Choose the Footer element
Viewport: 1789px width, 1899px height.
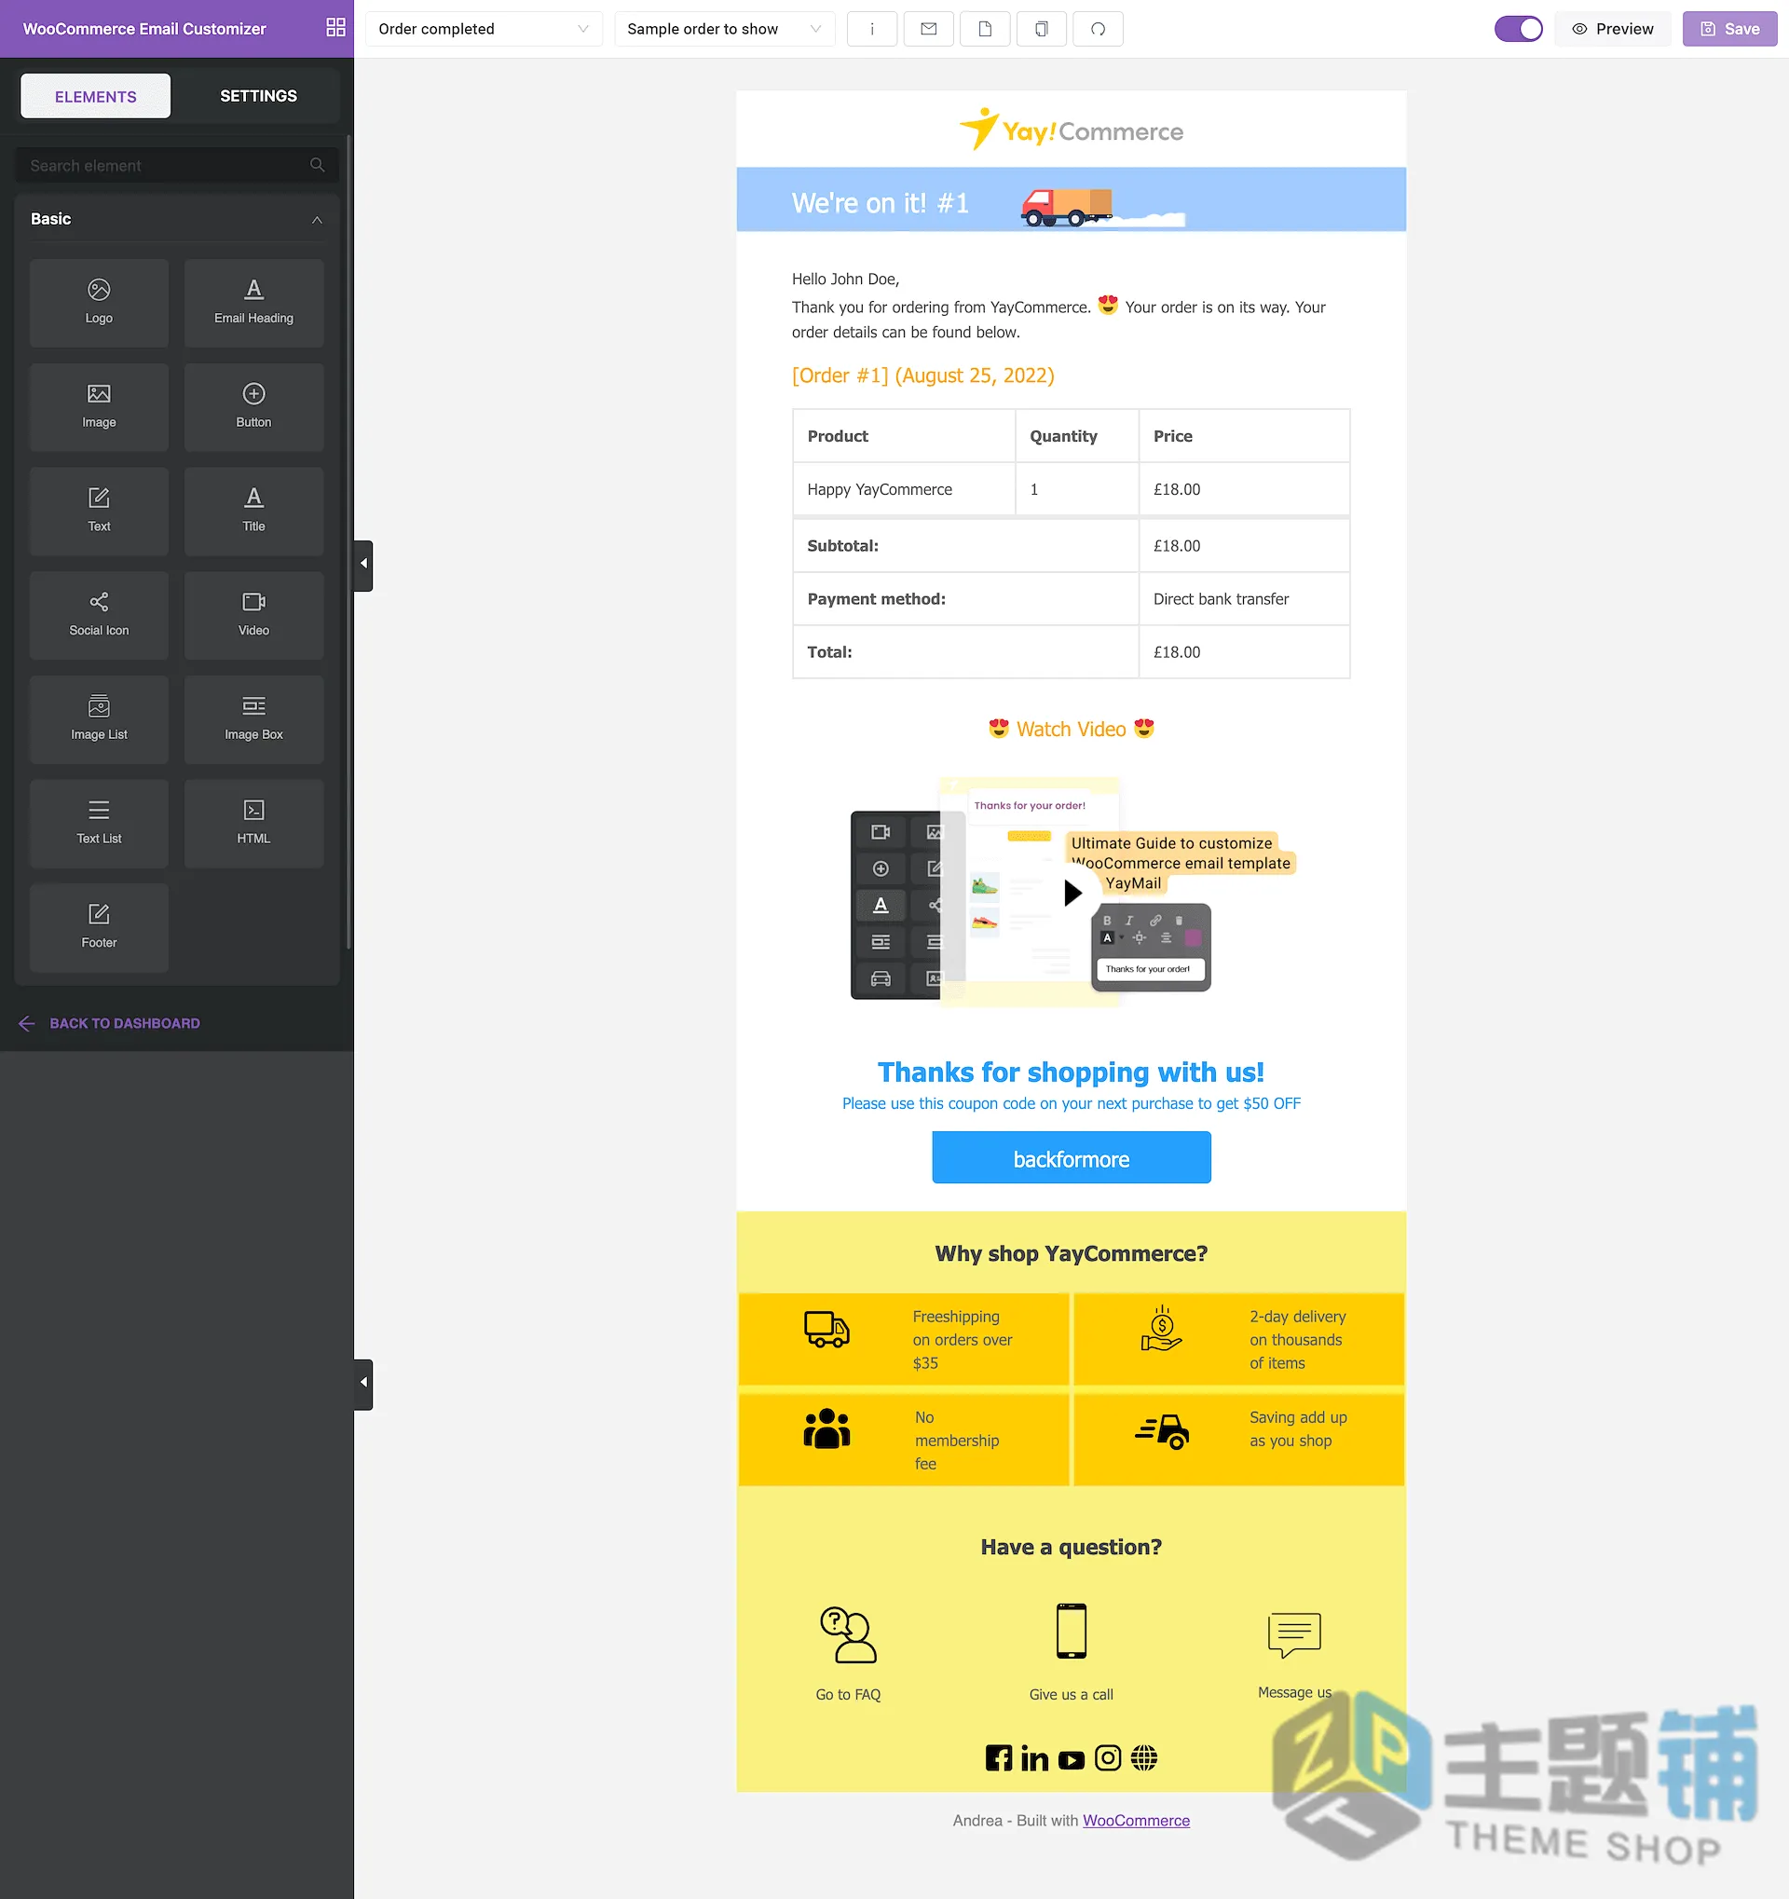pos(99,927)
